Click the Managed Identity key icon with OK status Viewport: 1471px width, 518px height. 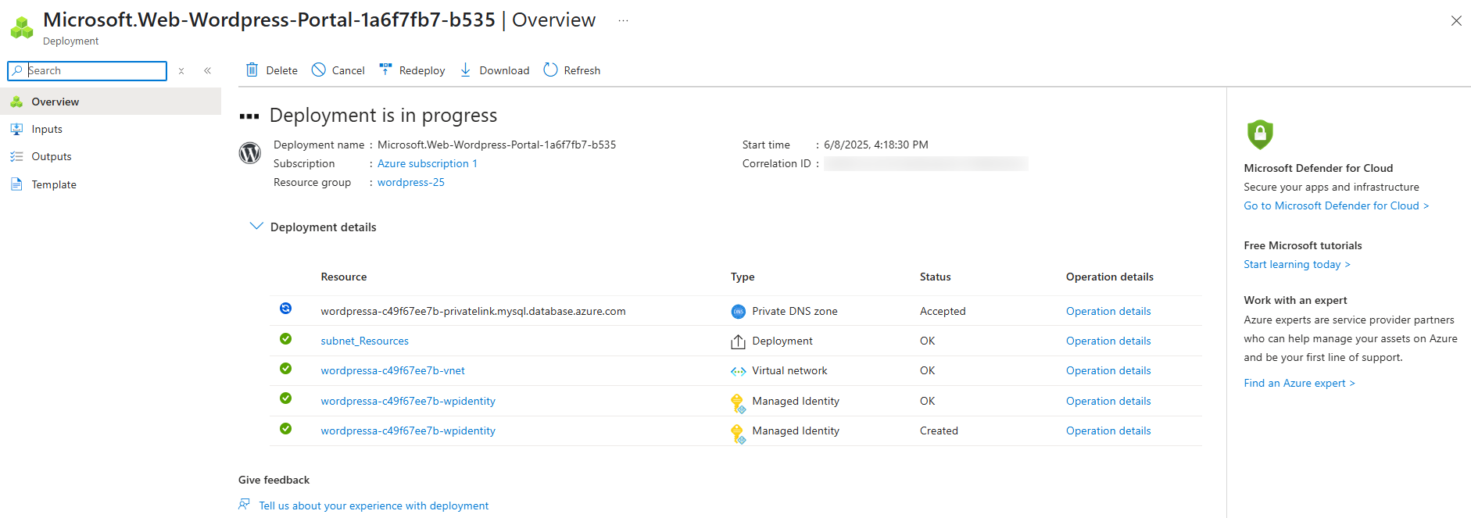738,403
